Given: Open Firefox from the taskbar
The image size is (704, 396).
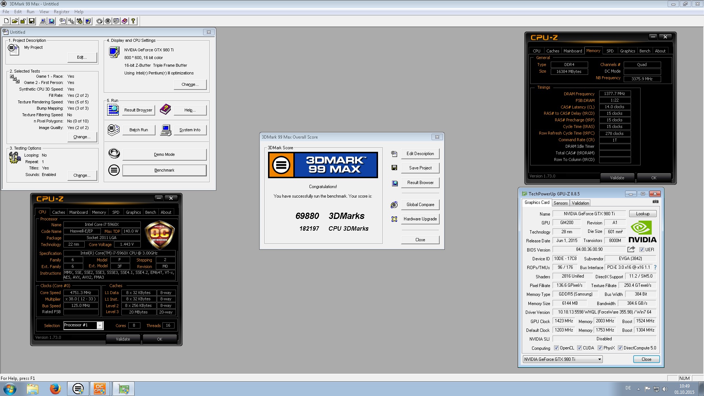Looking at the screenshot, I should point(55,388).
